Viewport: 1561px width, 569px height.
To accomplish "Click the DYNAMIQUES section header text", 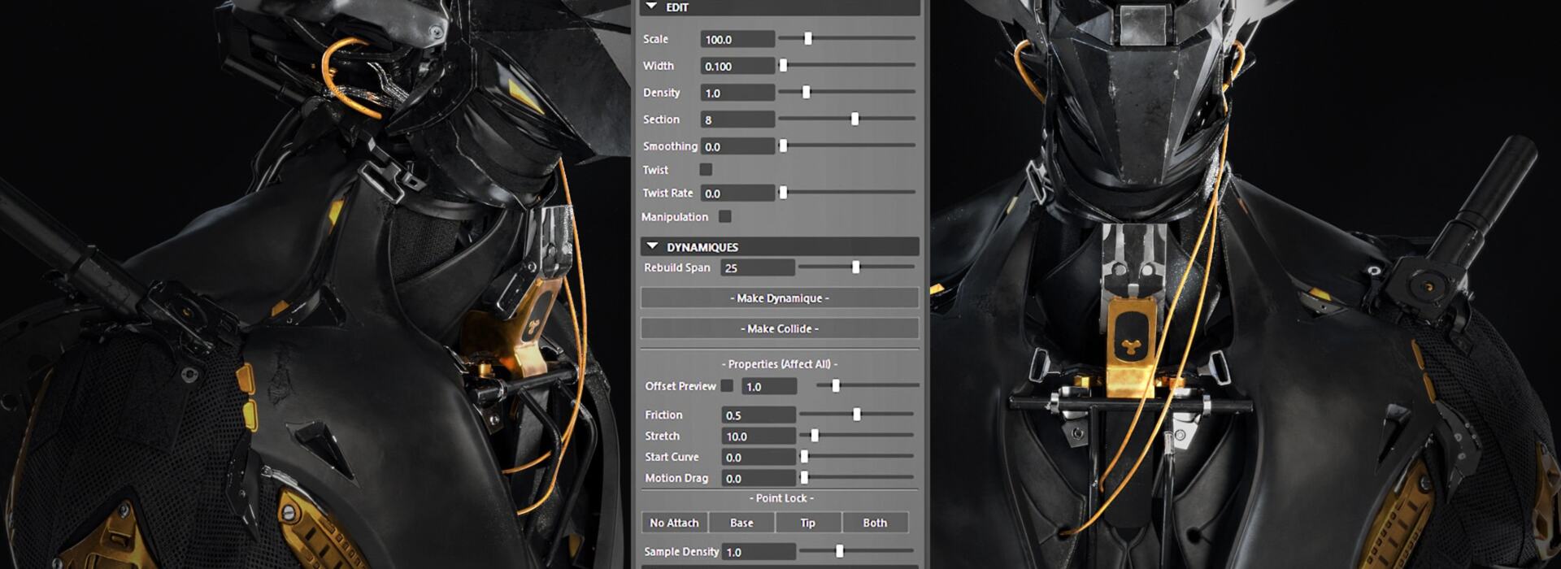I will [x=702, y=246].
